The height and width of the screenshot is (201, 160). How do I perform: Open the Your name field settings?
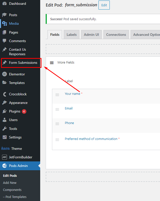point(72,94)
